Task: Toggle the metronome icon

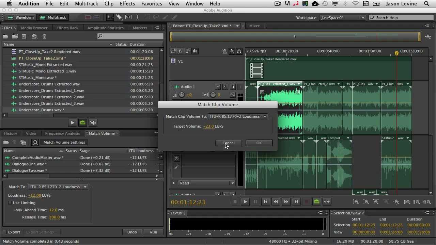Action: coord(224,51)
